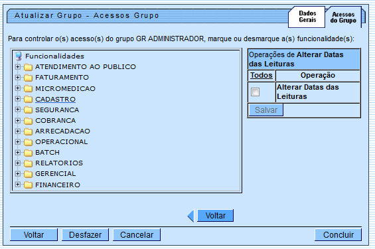Click the OPERACIONAL folder icon
Viewport: 375px width, 249px height.
(x=28, y=142)
